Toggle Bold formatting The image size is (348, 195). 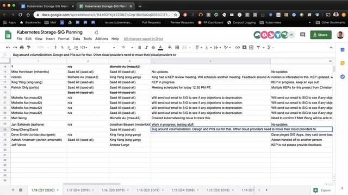tap(140, 47)
